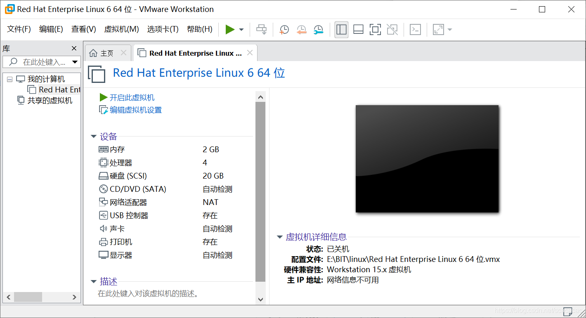This screenshot has width=586, height=318.
Task: Click the device panel vertical scrollbar thumb
Action: click(x=260, y=192)
